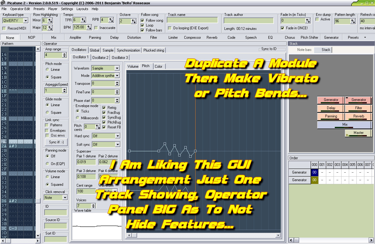Click the Sync it! :-) button

coord(56,142)
